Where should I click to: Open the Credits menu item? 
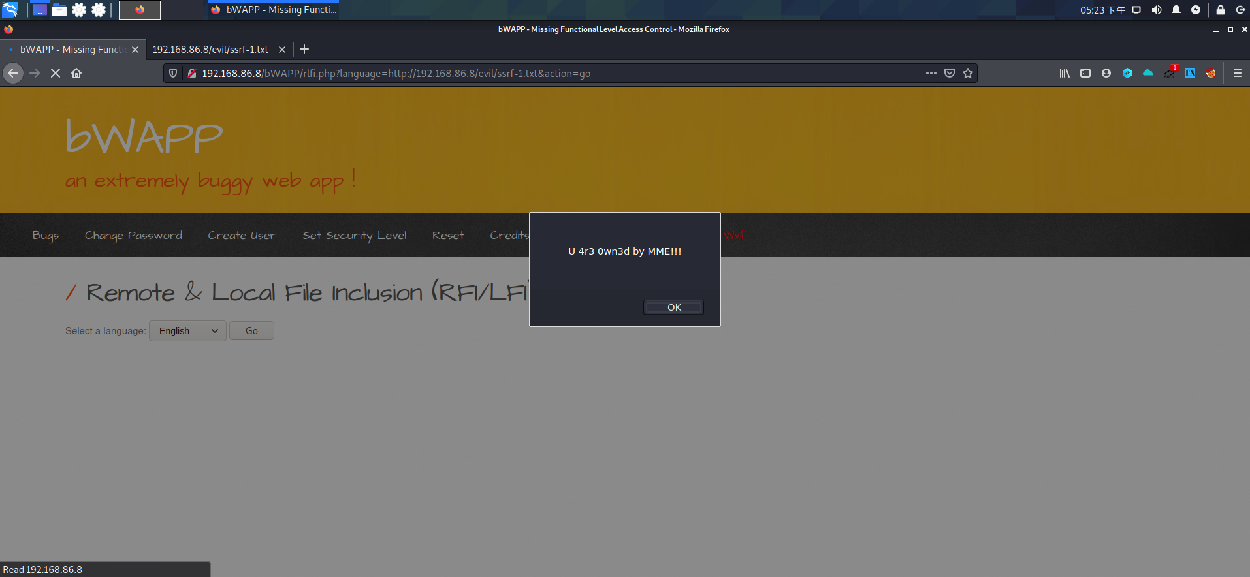509,235
